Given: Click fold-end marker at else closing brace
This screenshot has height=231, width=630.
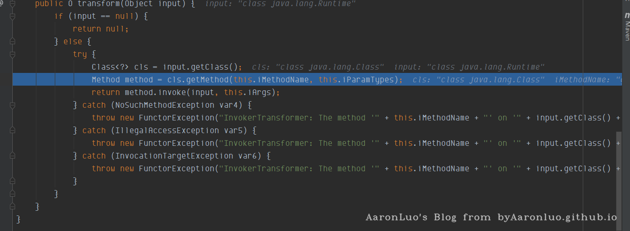Looking at the screenshot, I should [x=12, y=194].
